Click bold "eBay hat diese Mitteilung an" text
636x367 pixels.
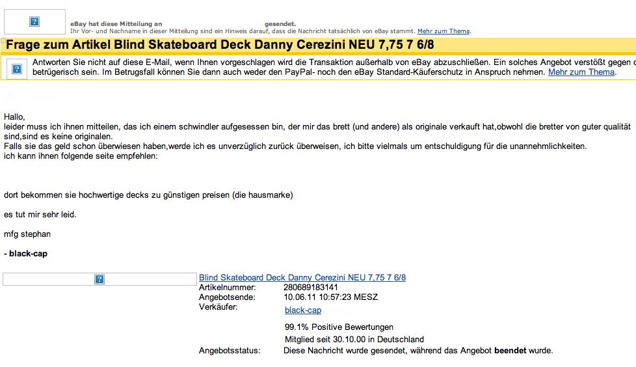116,23
